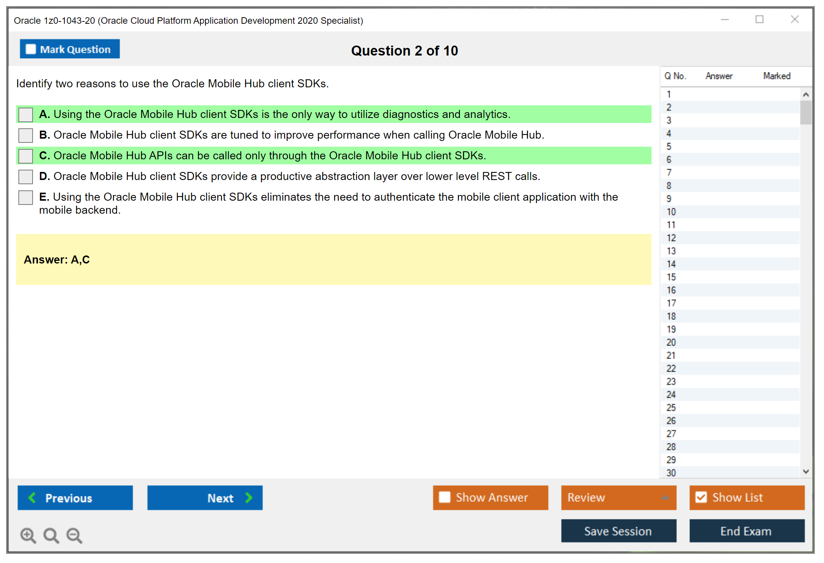Click the question list scrollbar down arrow
Screen dimensions: 824x563
[x=806, y=472]
